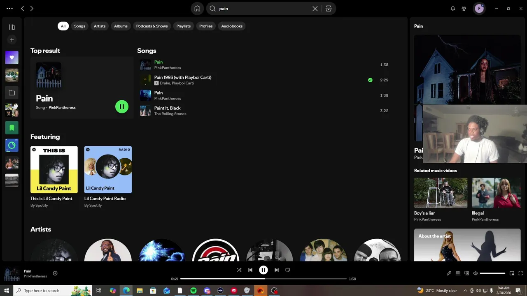Viewport: 527px width, 296px height.
Task: Select the Audiobooks filter chip
Action: 232,26
